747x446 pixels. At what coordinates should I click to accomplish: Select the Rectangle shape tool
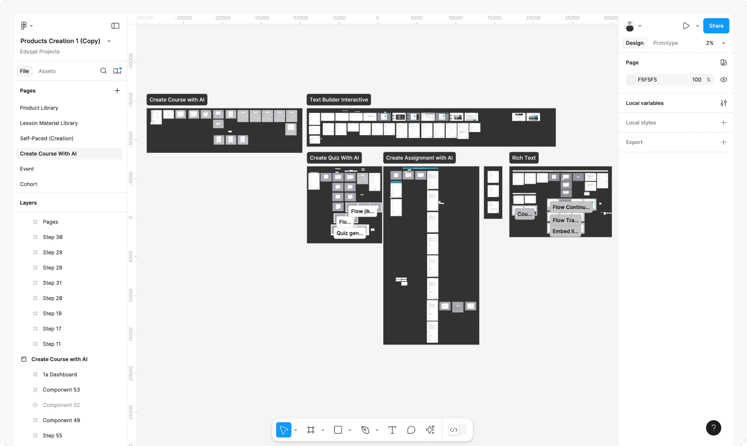pyautogui.click(x=338, y=430)
